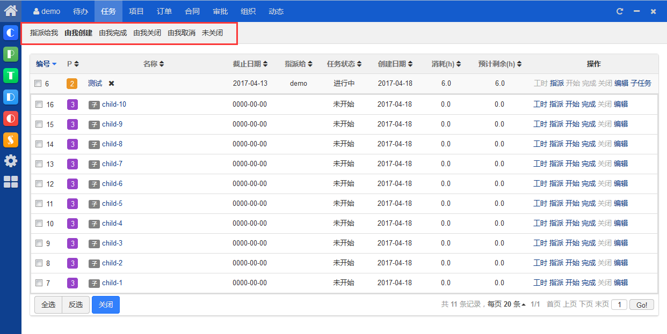
Task: Go to the 订单 tab
Action: pyautogui.click(x=164, y=11)
